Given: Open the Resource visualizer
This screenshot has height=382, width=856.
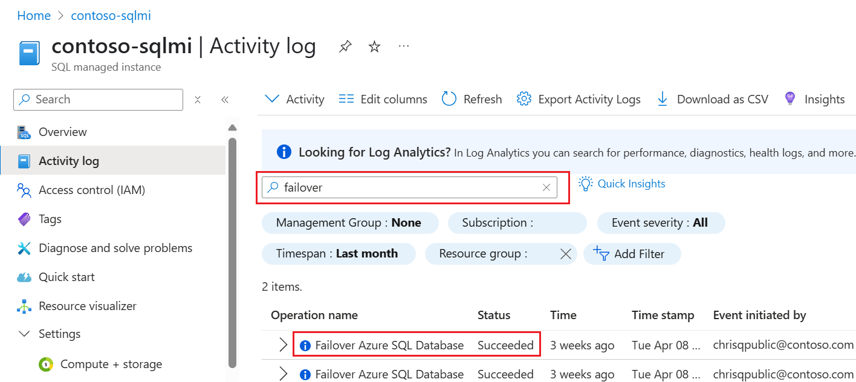Looking at the screenshot, I should point(88,306).
